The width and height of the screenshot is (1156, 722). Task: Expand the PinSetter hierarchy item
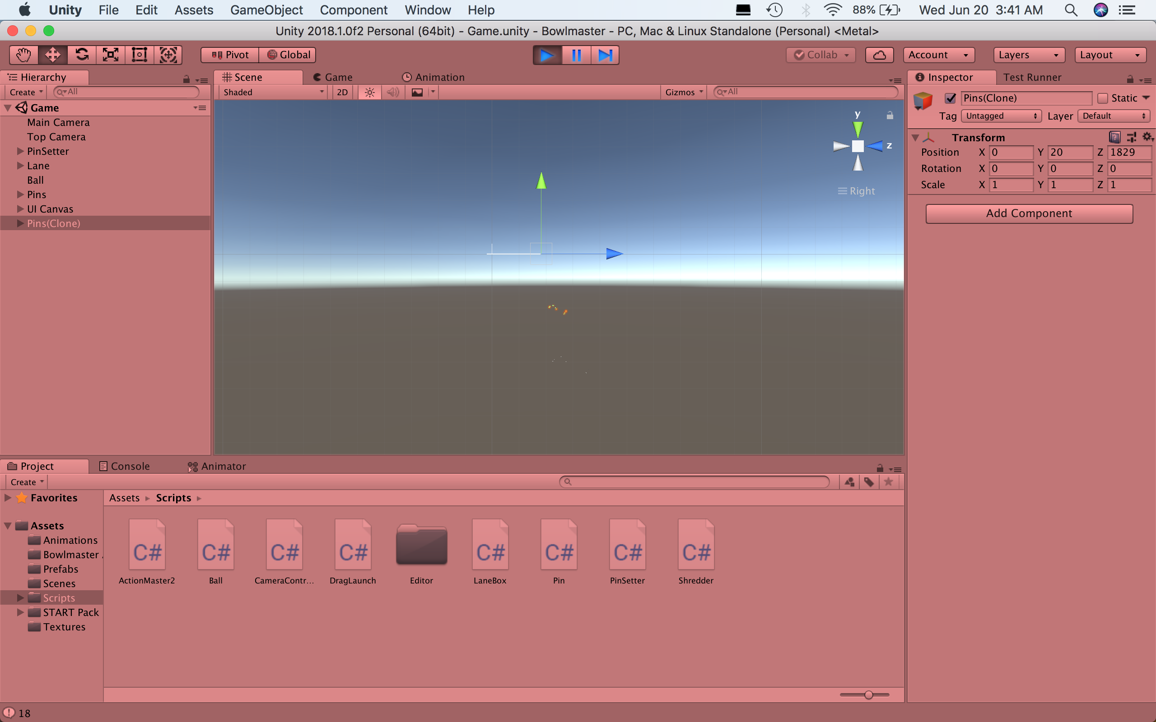pos(20,151)
